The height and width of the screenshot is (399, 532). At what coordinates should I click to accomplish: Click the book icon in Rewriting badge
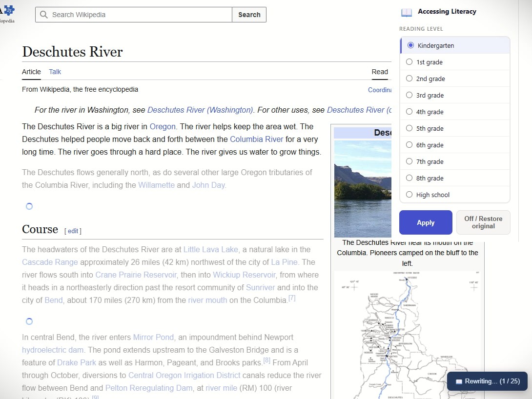(459, 381)
